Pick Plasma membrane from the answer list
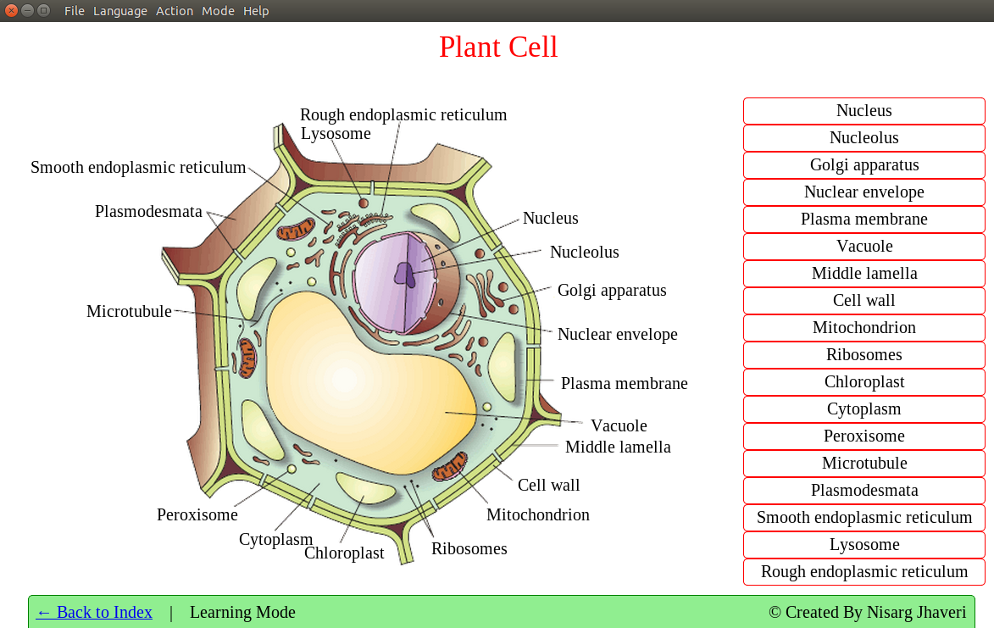The width and height of the screenshot is (994, 628). click(x=864, y=219)
